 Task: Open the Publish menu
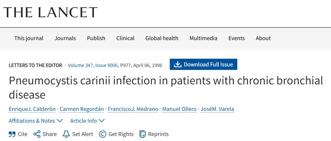96,38
